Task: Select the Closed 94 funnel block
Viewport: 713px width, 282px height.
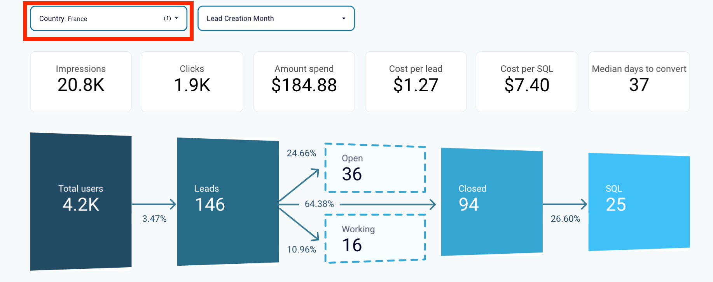Action: 492,202
